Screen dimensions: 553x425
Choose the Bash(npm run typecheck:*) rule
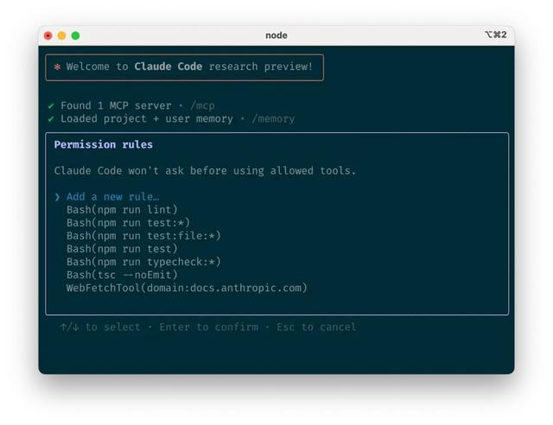(143, 262)
